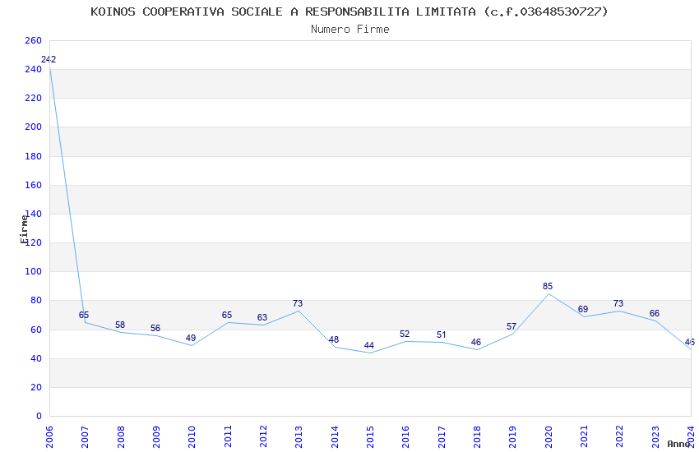Click the 66 data label for 2023
Image resolution: width=699 pixels, height=452 pixels.
pyautogui.click(x=655, y=313)
